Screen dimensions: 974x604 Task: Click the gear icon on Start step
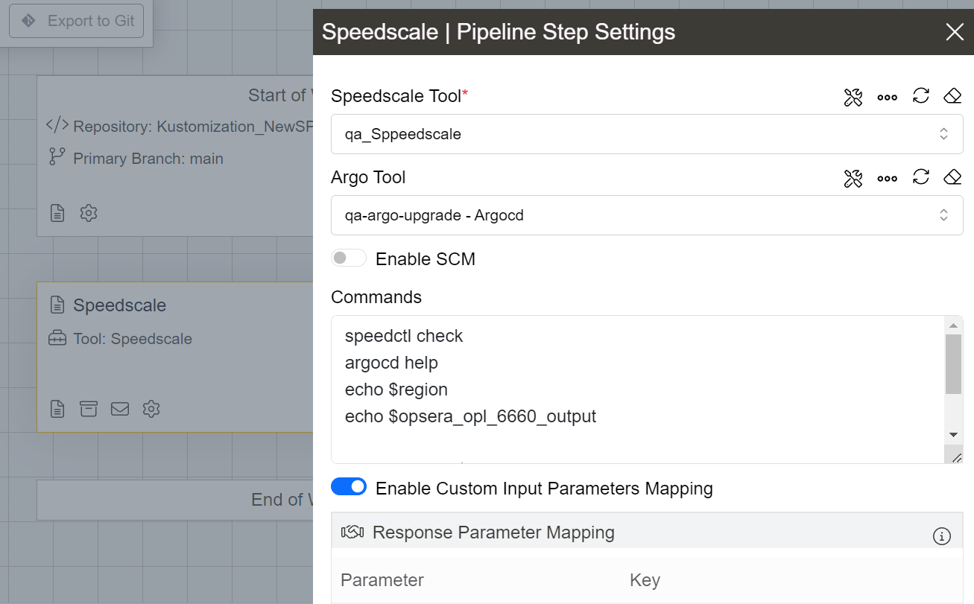click(x=89, y=213)
